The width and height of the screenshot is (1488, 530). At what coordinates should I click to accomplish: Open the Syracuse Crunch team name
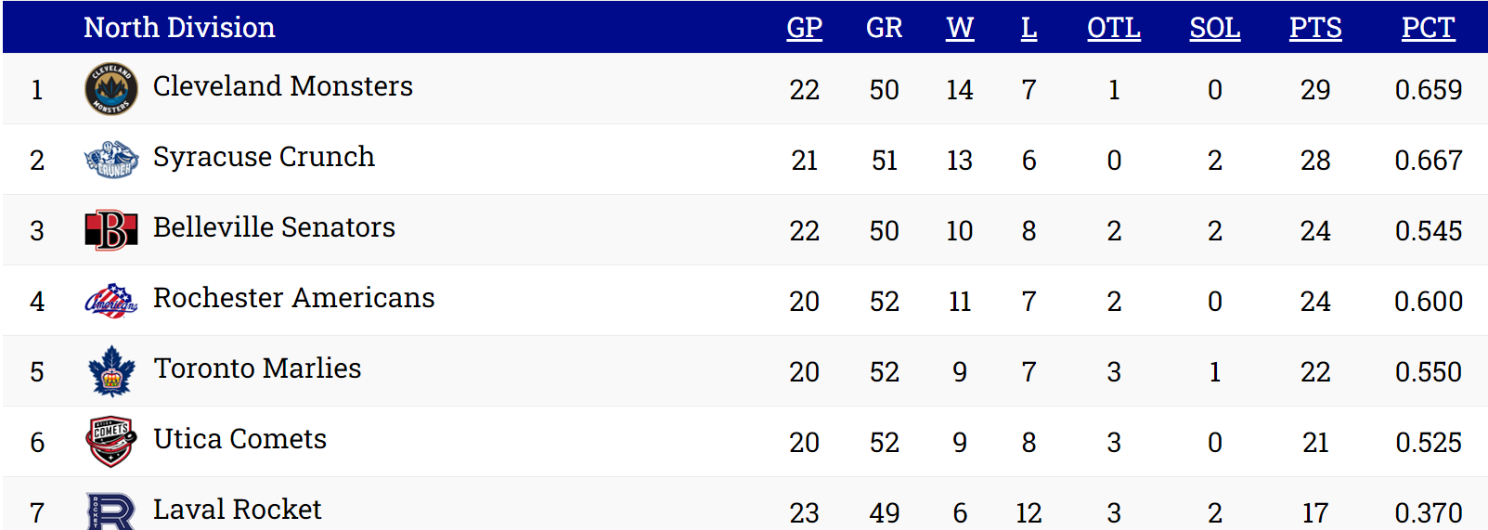pyautogui.click(x=264, y=157)
